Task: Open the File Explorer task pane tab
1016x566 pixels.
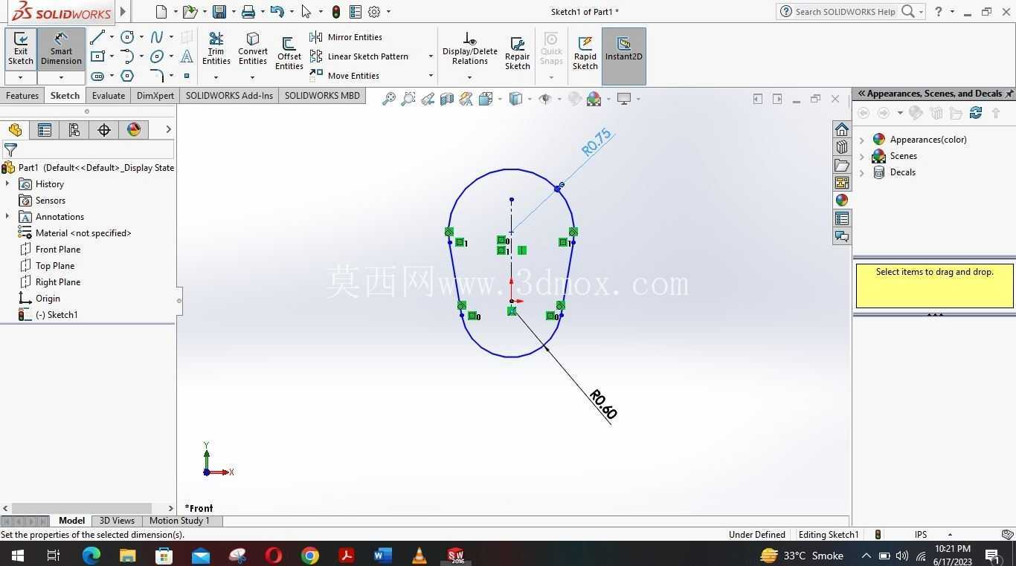Action: click(x=842, y=165)
